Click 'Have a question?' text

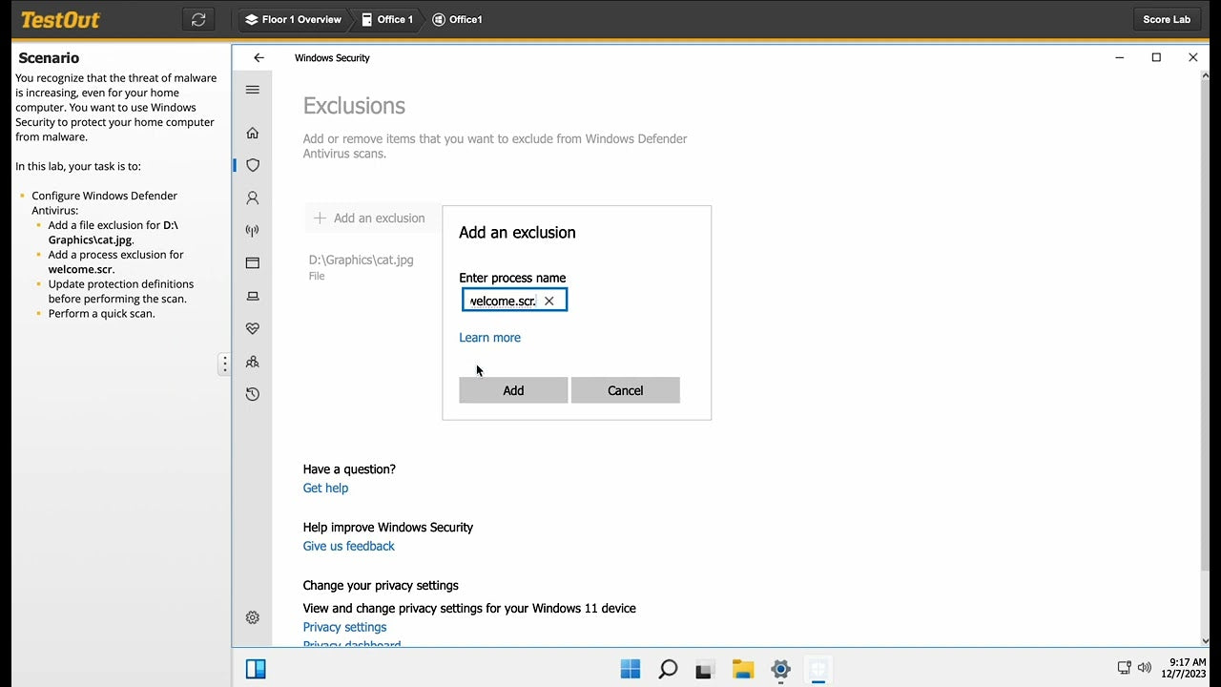point(349,469)
